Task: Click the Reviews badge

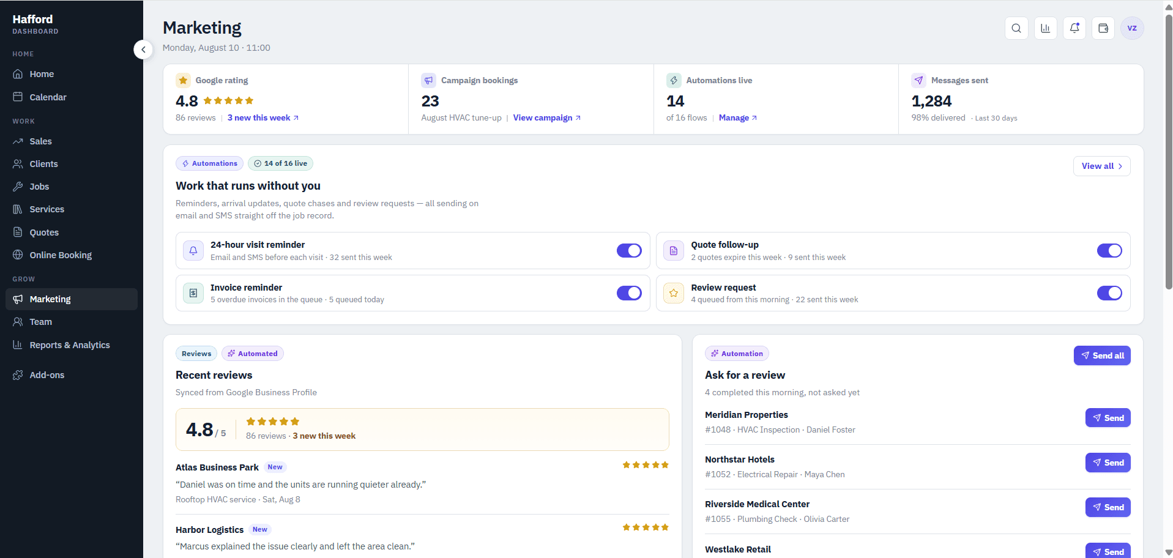Action: (196, 354)
